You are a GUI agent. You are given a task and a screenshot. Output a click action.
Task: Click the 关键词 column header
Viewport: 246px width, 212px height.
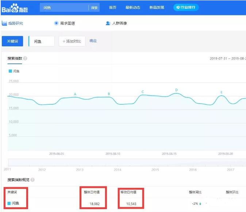click(12, 192)
